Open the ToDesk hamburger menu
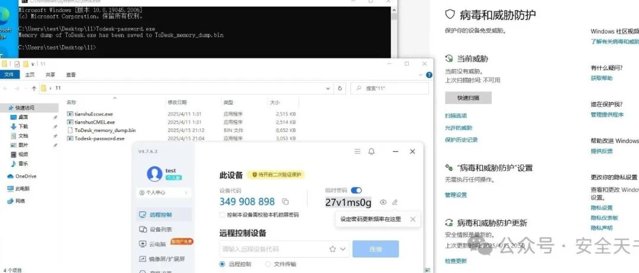 coord(357,152)
